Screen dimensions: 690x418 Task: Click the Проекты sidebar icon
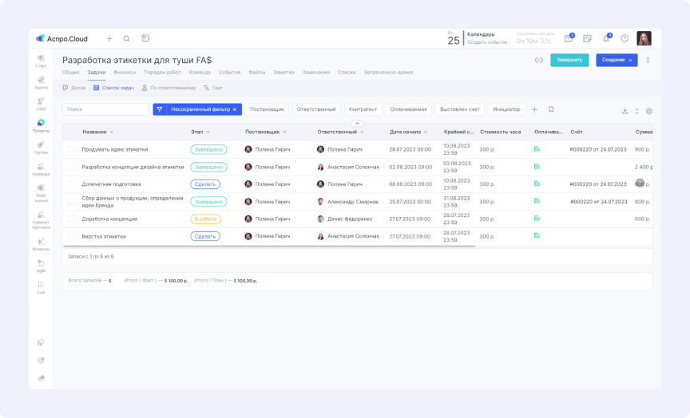(41, 124)
